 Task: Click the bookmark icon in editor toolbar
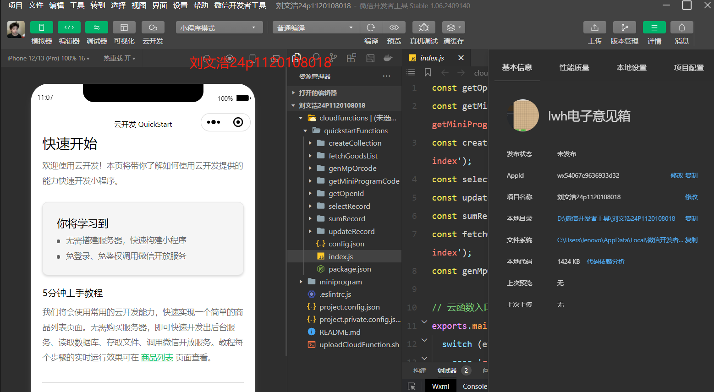(x=428, y=72)
